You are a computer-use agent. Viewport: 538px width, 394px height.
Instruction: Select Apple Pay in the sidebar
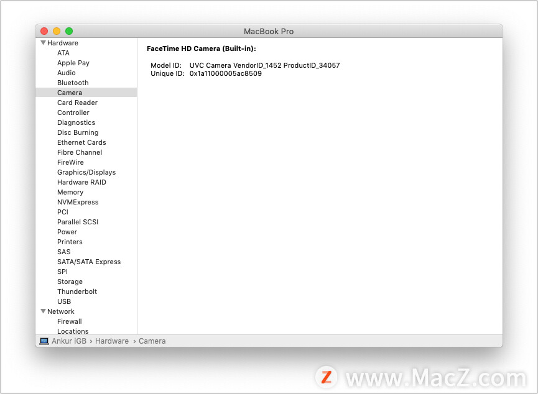pyautogui.click(x=73, y=63)
